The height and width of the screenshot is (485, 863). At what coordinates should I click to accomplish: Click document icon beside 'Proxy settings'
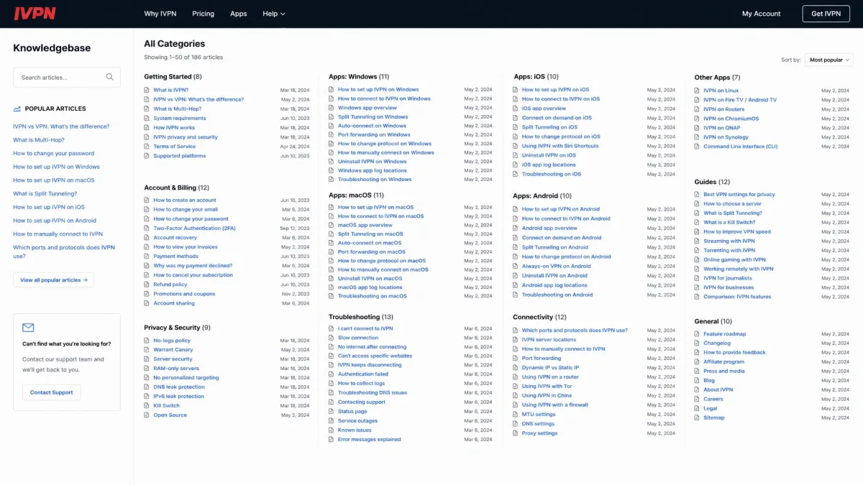[x=516, y=433]
